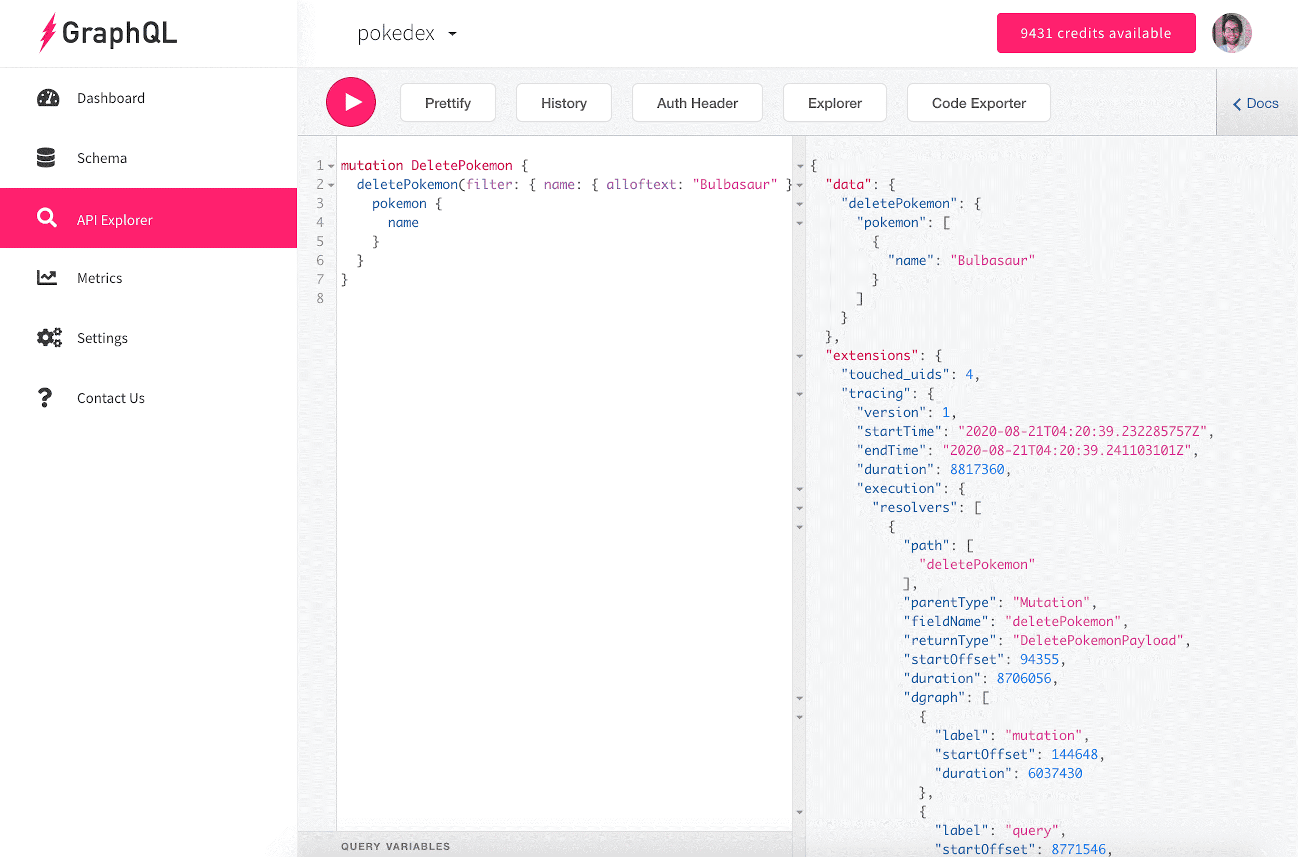Toggle the Explorer panel
The height and width of the screenshot is (857, 1298).
tap(834, 103)
